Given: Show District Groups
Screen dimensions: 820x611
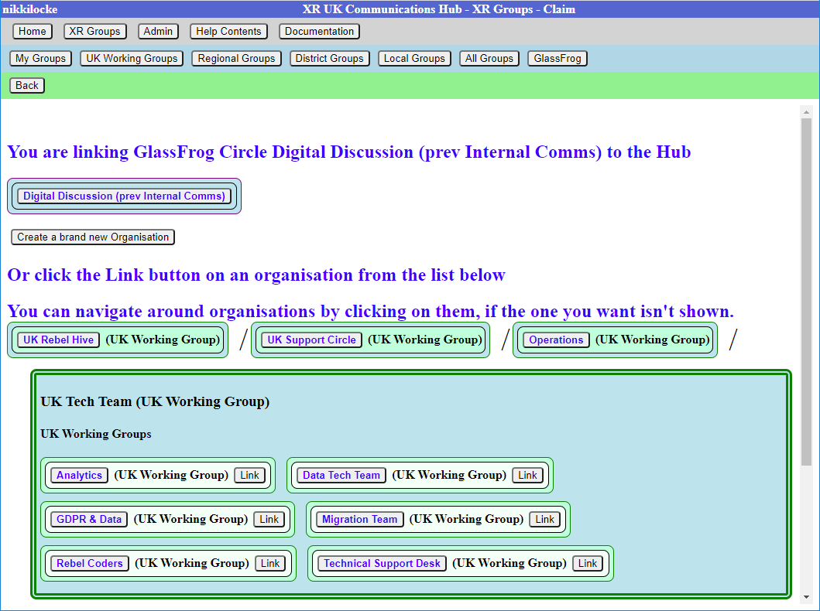Looking at the screenshot, I should click(329, 59).
